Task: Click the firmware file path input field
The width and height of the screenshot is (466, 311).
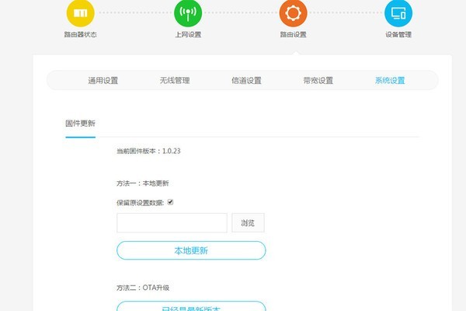Action: [172, 223]
